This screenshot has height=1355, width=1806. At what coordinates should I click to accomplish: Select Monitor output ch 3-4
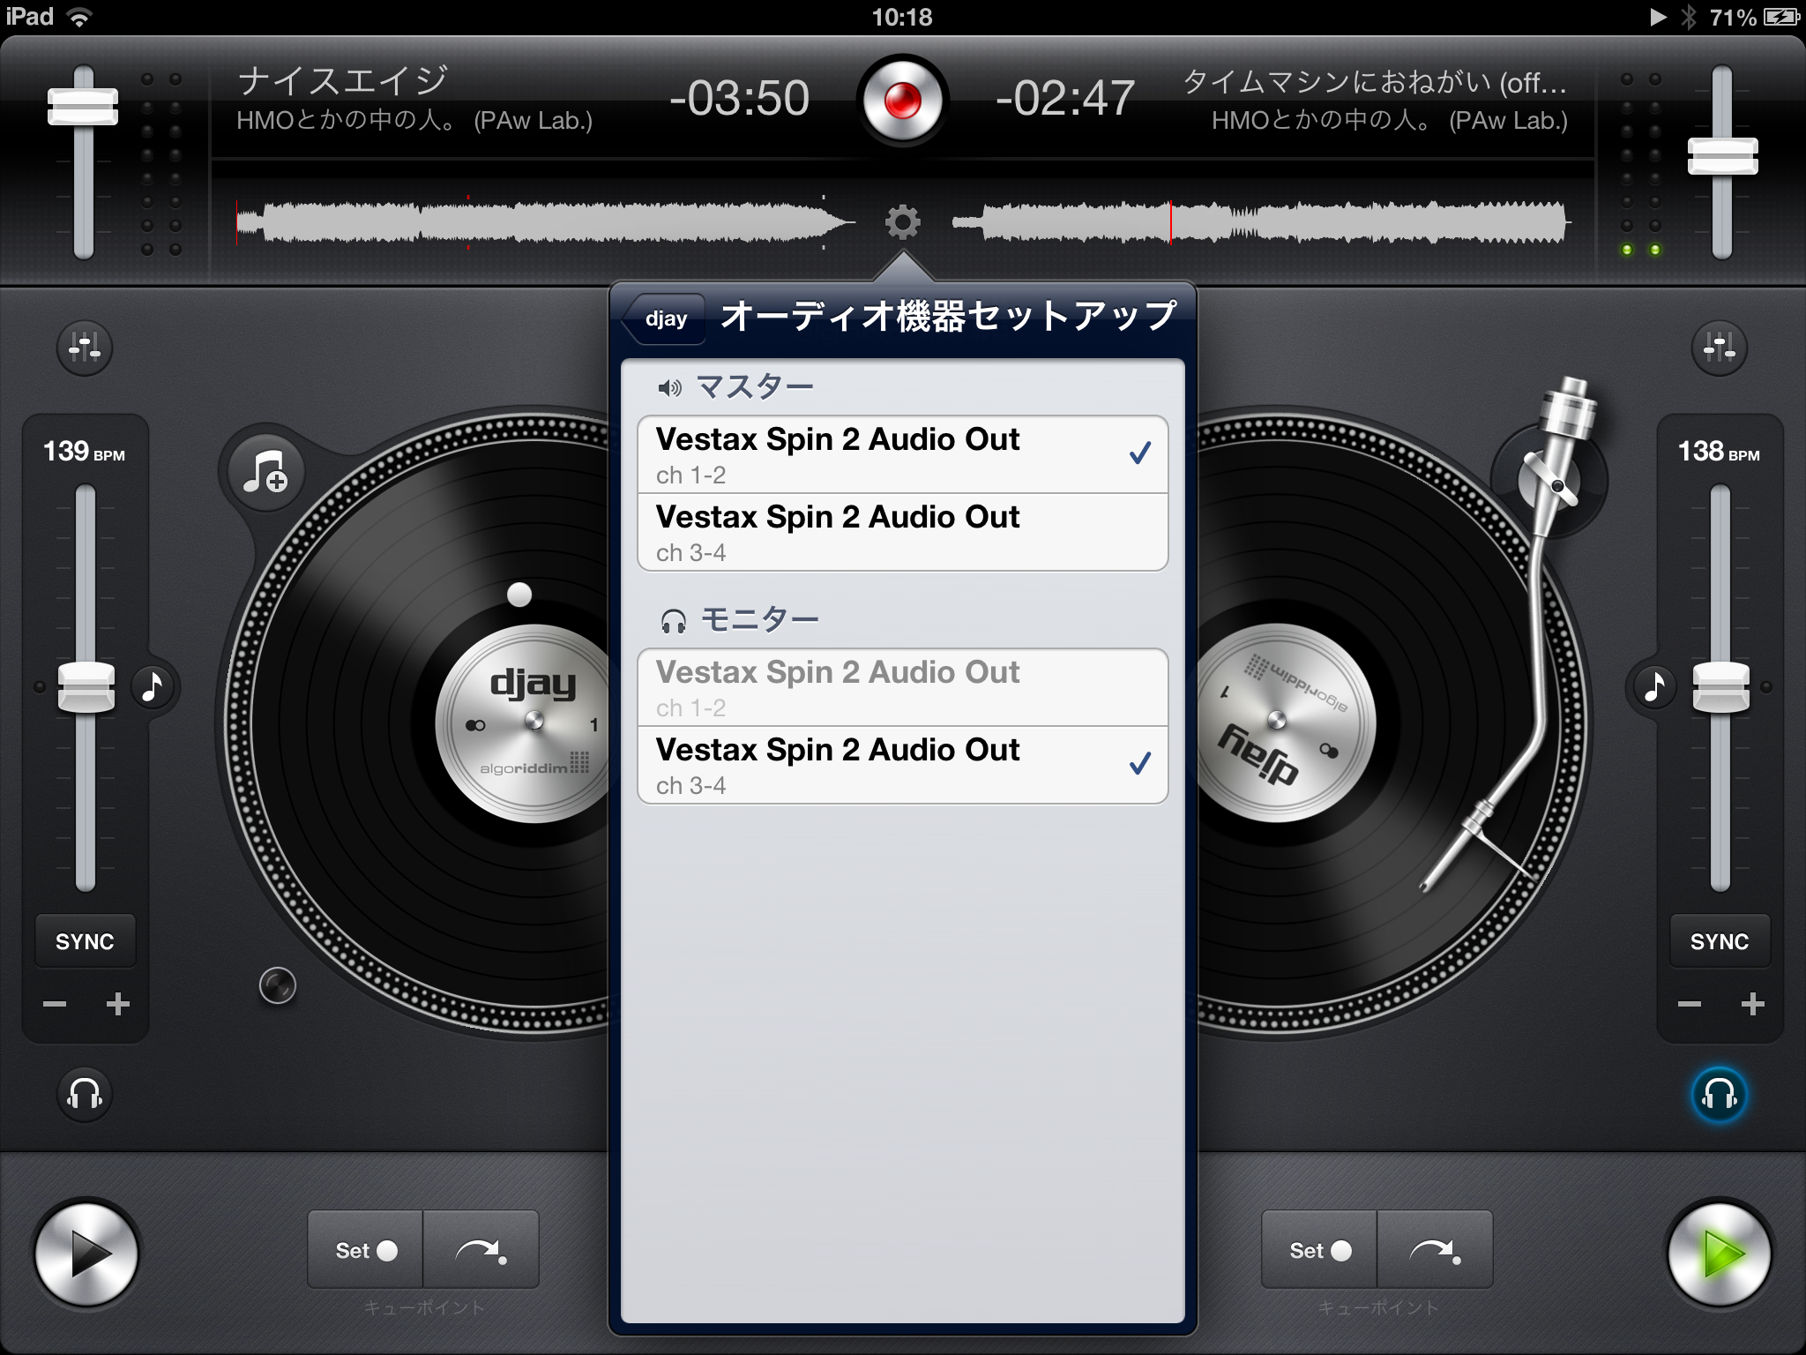(x=903, y=765)
